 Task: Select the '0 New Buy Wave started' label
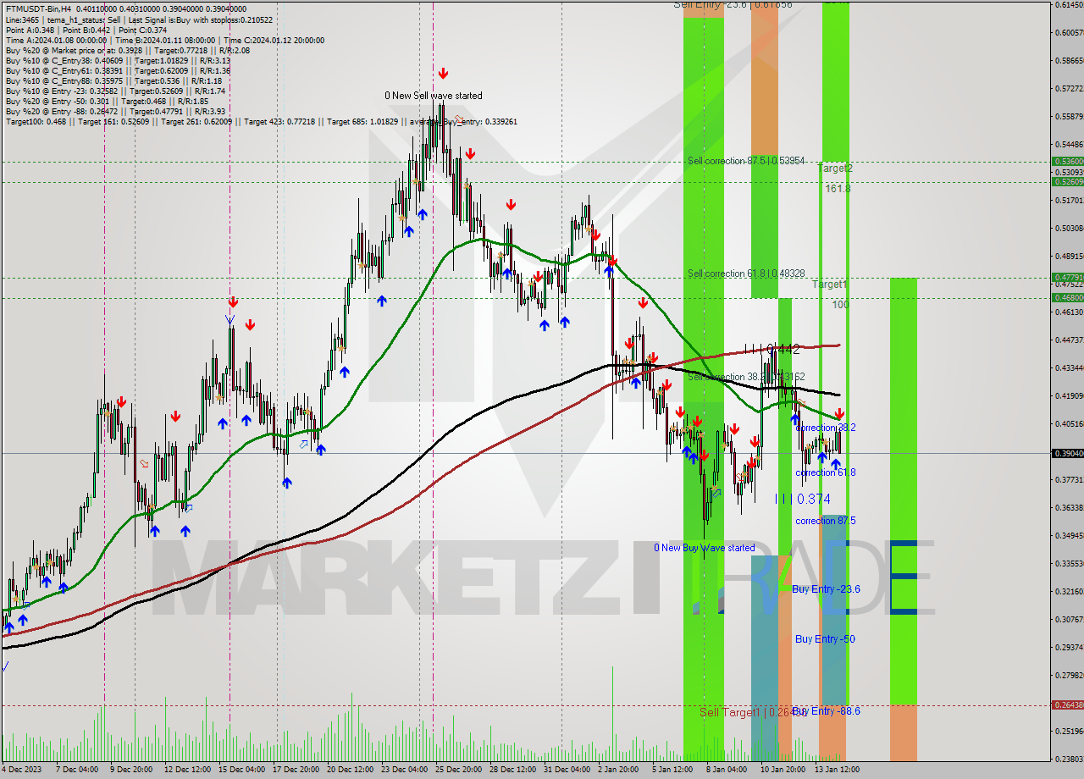(x=705, y=548)
